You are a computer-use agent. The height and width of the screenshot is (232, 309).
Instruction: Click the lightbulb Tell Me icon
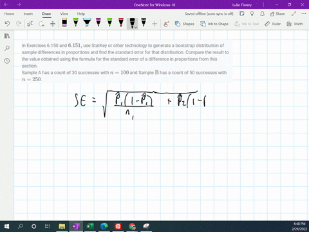252,14
